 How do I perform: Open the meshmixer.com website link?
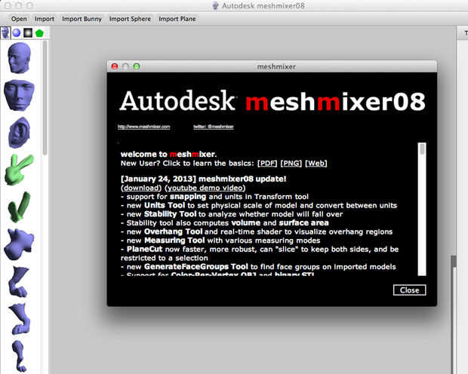click(144, 127)
